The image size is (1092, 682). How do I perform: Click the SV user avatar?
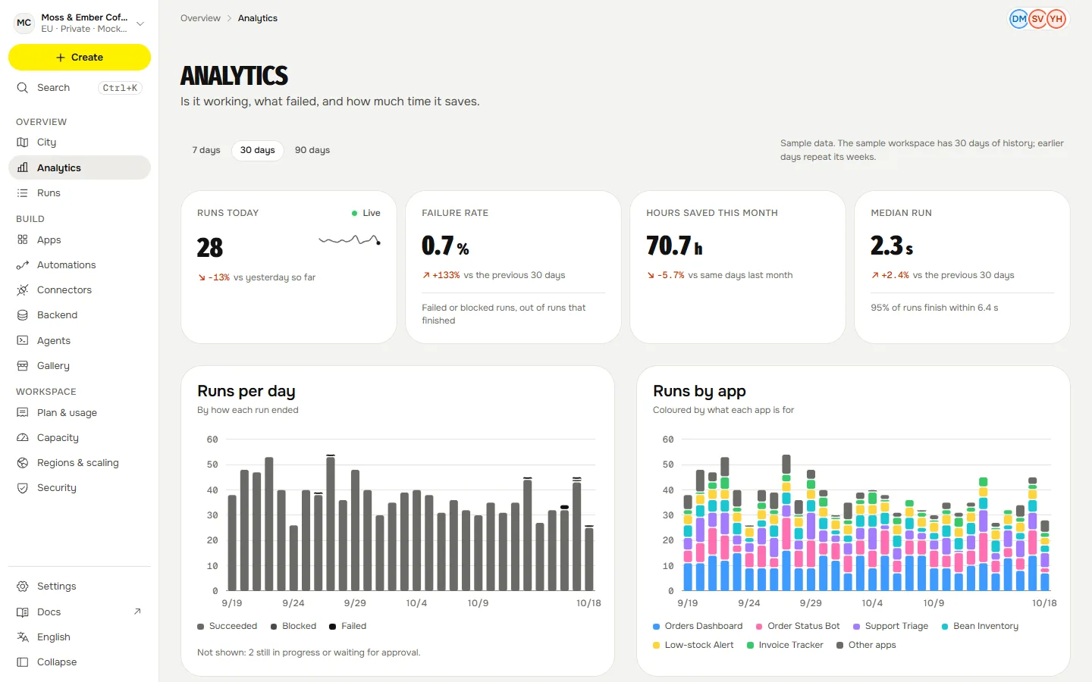point(1037,19)
